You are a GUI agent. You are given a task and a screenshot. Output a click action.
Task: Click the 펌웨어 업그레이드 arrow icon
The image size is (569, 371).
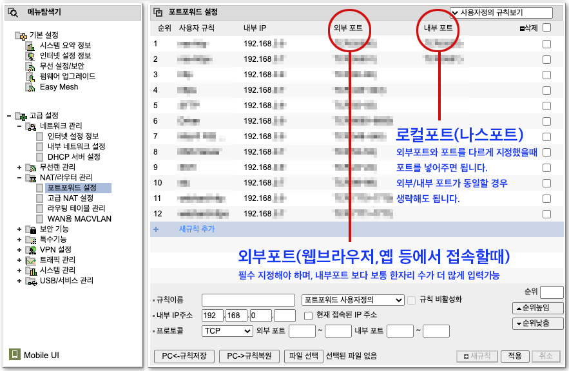[30, 77]
